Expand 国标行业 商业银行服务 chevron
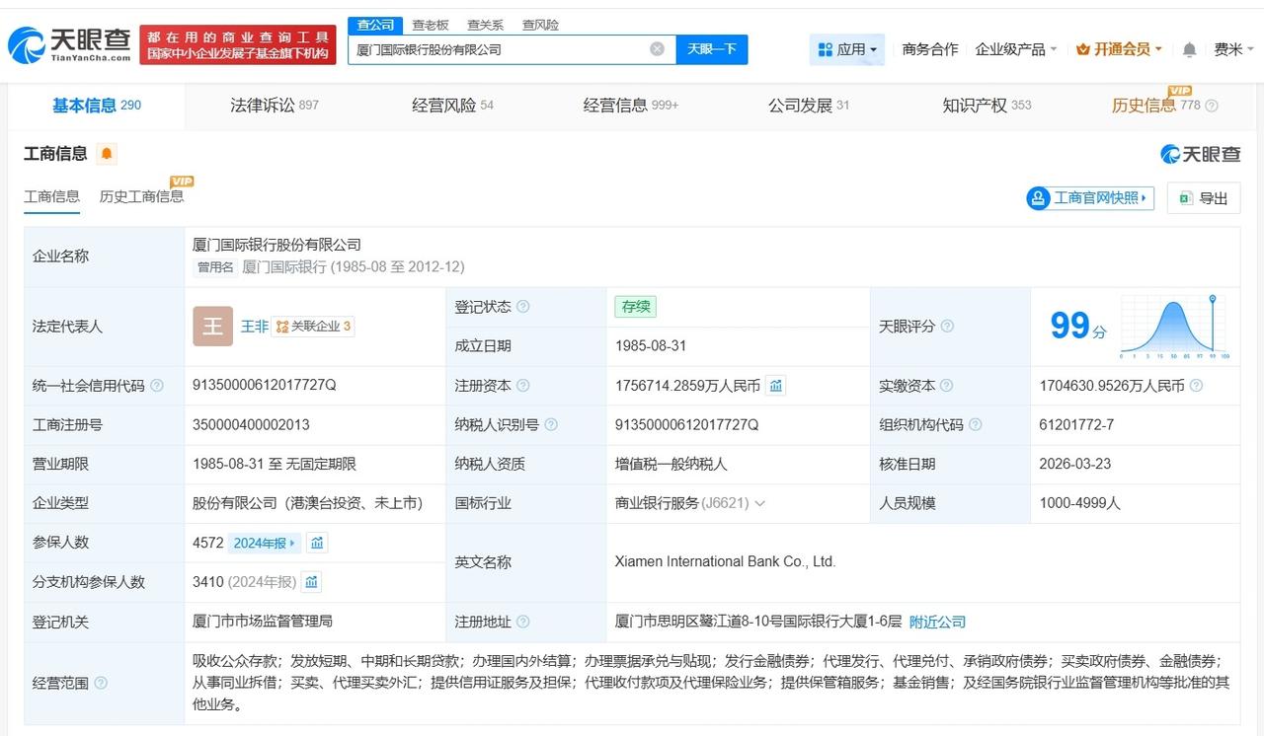1264x736 pixels. [x=760, y=503]
